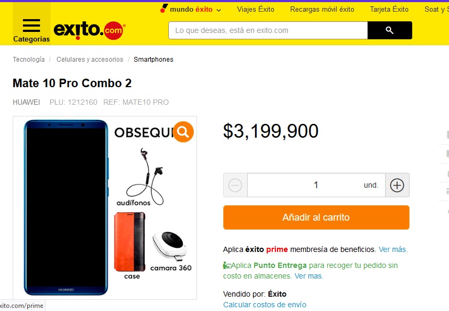This screenshot has width=449, height=311.
Task: Go to the Tecnología breadcrumb
Action: click(x=29, y=60)
